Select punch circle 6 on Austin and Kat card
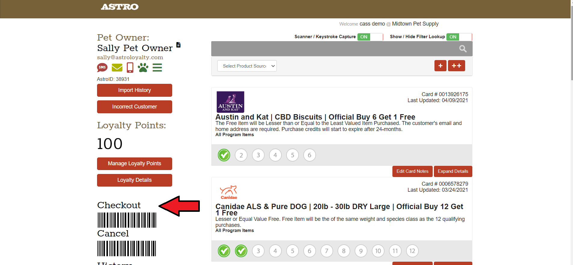This screenshot has height=265, width=573. click(309, 155)
